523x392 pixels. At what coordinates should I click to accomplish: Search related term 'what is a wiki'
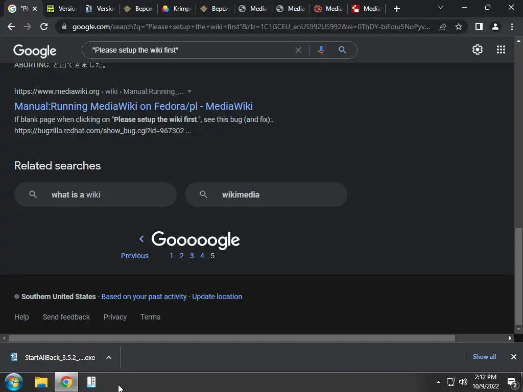pos(96,194)
